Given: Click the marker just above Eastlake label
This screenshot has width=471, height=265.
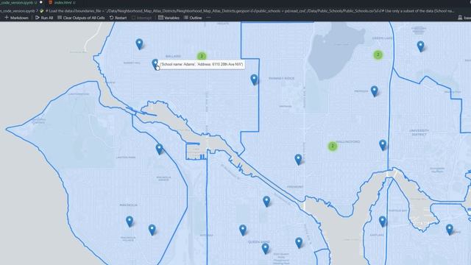Looking at the screenshot, I should pyautogui.click(x=383, y=221).
